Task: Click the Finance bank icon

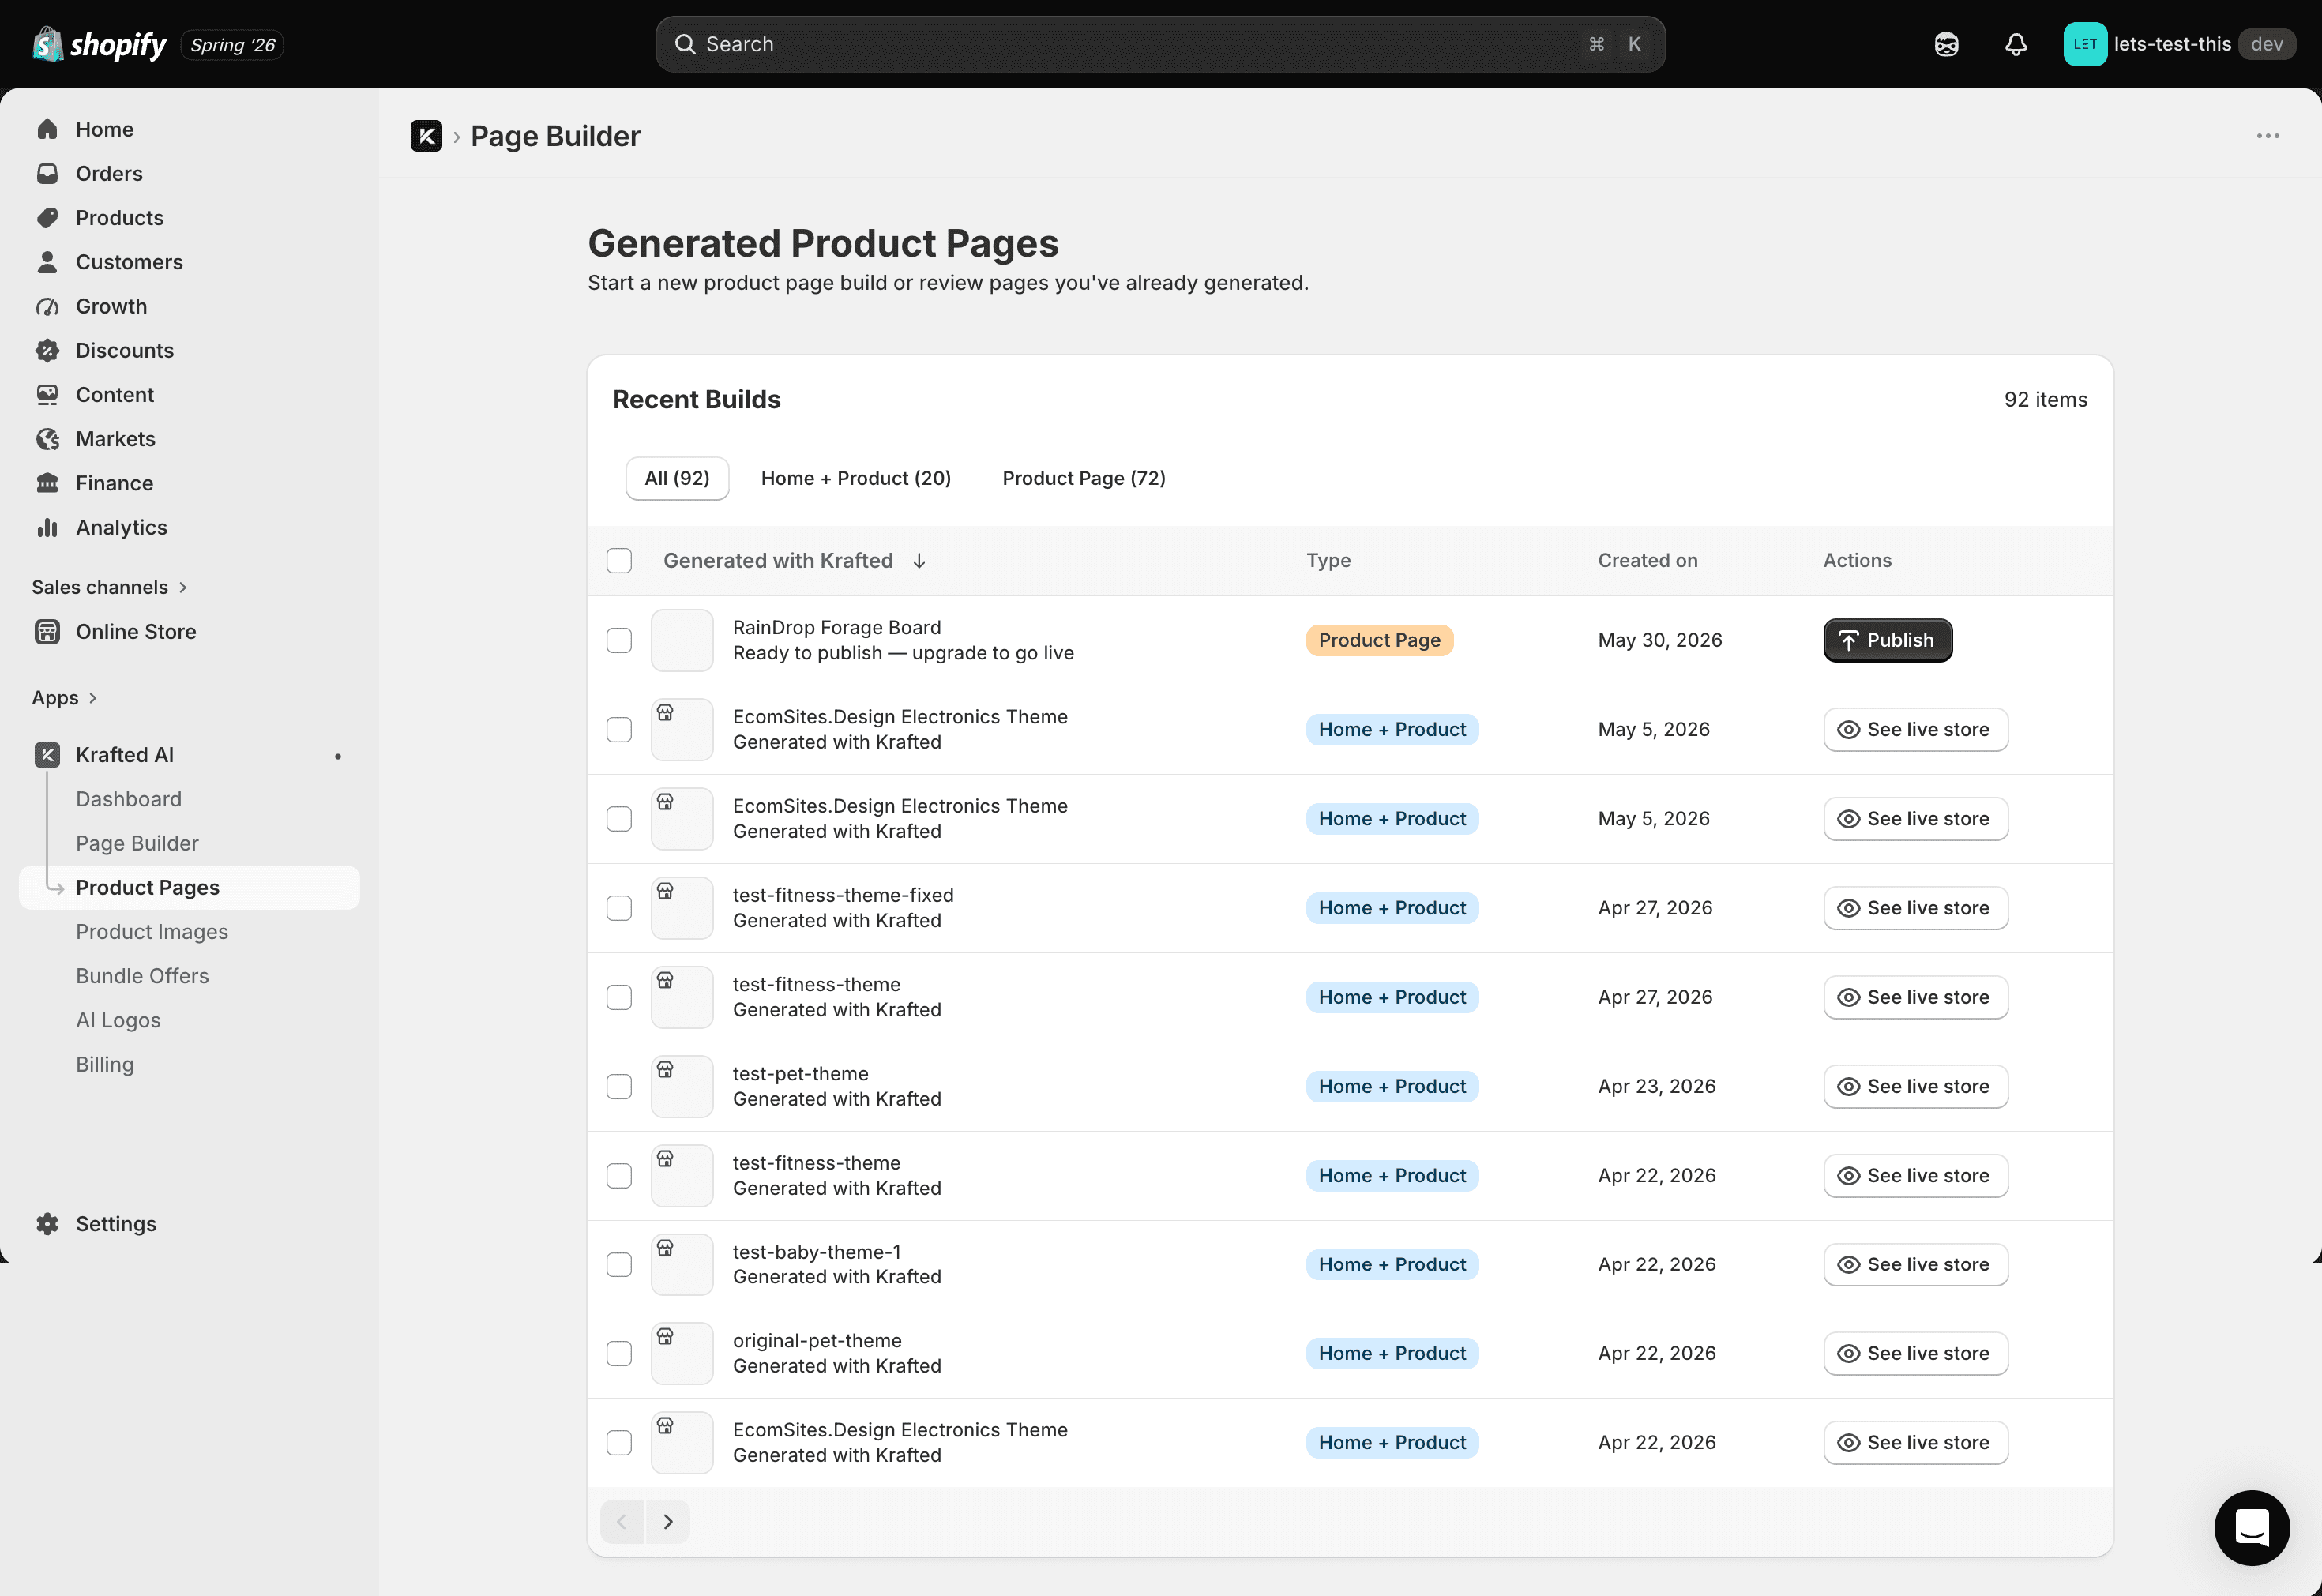Action: (47, 483)
